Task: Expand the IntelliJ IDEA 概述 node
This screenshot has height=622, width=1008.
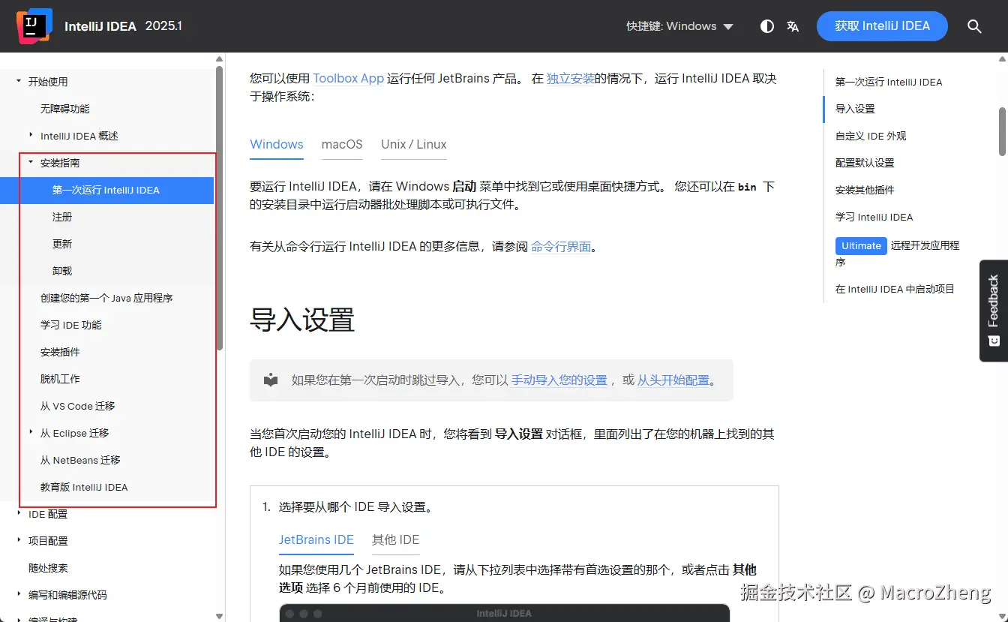Action: pos(31,136)
